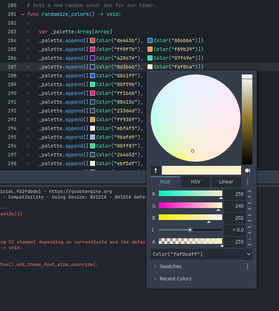Image resolution: width=279 pixels, height=311 pixels.
Task: Click the alpha value field showing 255
Action: (235, 241)
